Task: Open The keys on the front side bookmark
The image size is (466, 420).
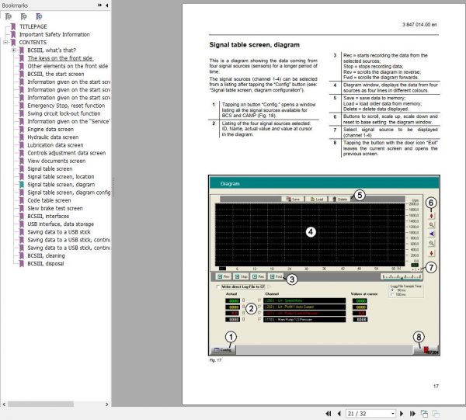Action: coord(60,58)
